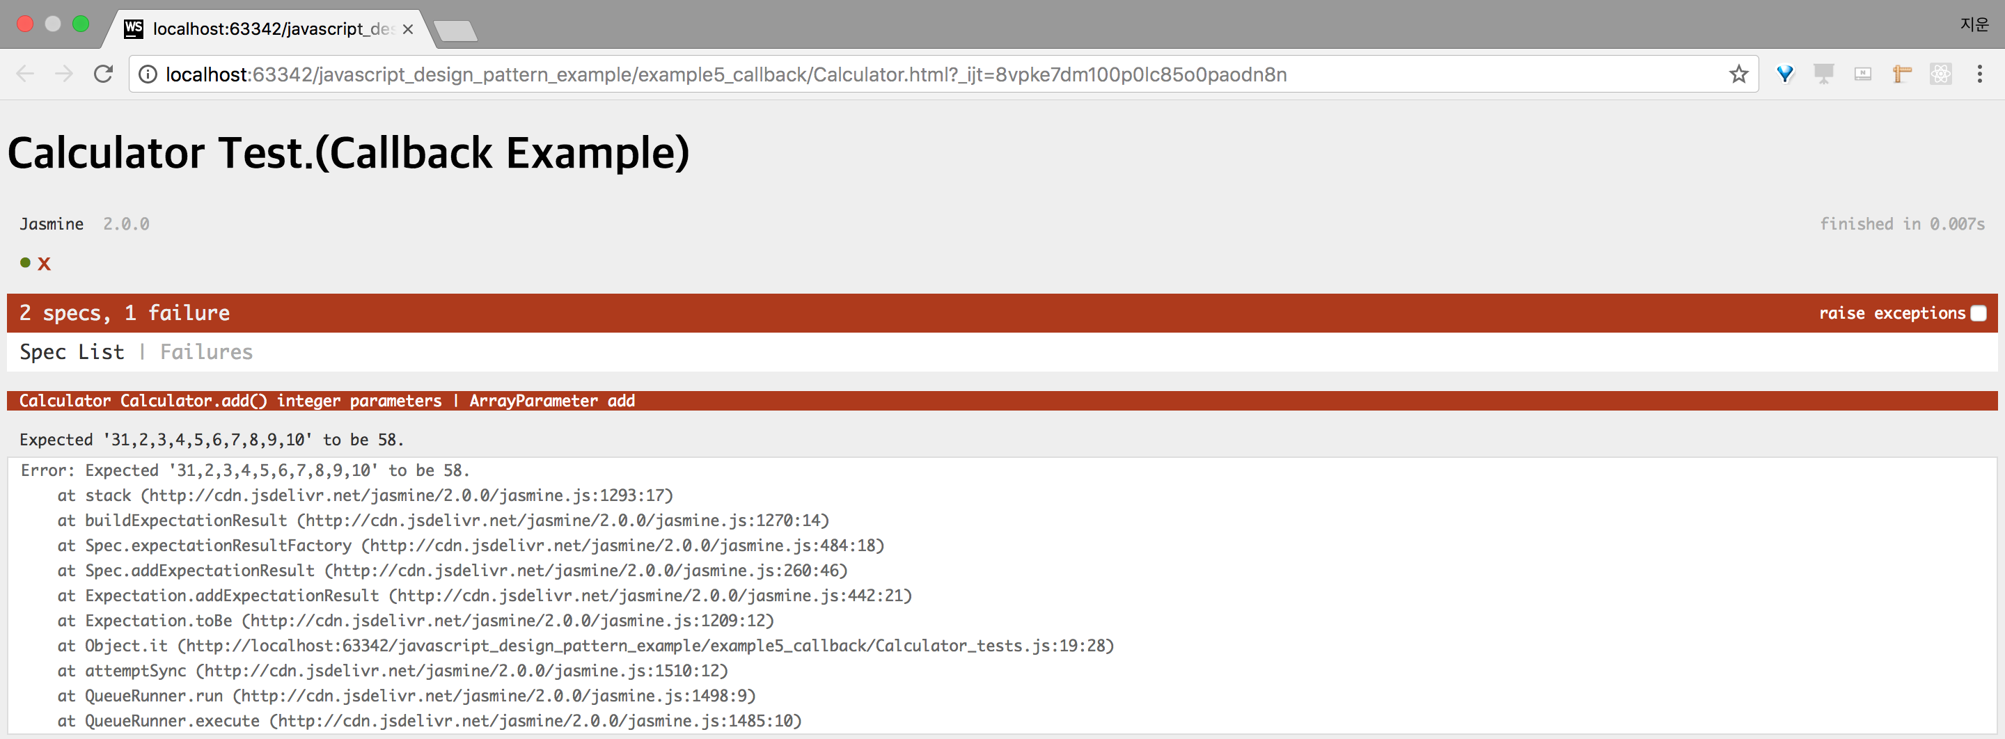The image size is (2005, 739).
Task: Switch to the Spec List view
Action: (72, 351)
